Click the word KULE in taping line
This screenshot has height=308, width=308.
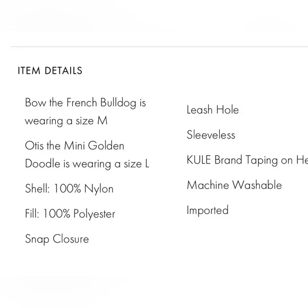pyautogui.click(x=199, y=160)
